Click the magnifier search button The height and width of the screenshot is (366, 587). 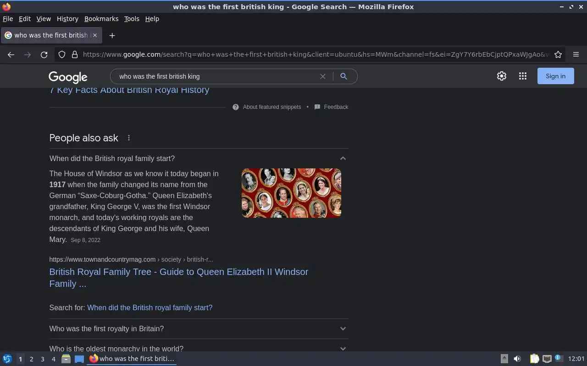(343, 76)
